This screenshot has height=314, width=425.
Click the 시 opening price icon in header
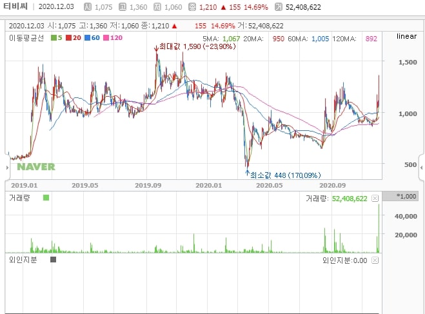[88, 7]
